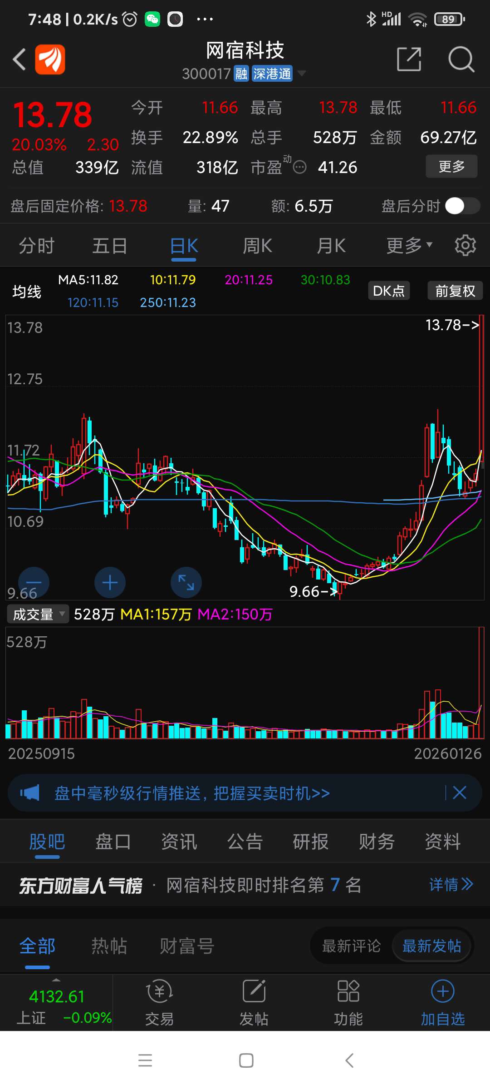490x1090 pixels.
Task: Tap the megaphone announcement icon
Action: coord(30,793)
